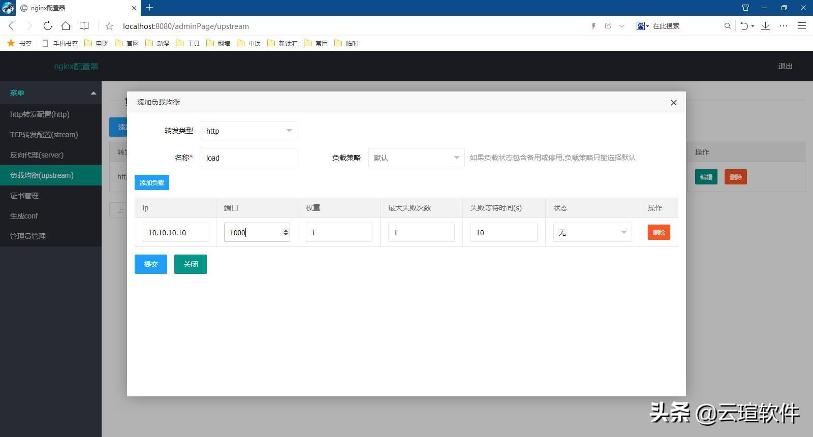The height and width of the screenshot is (437, 813).
Task: Select Baidu search engine icon dropdown
Action: (x=643, y=26)
